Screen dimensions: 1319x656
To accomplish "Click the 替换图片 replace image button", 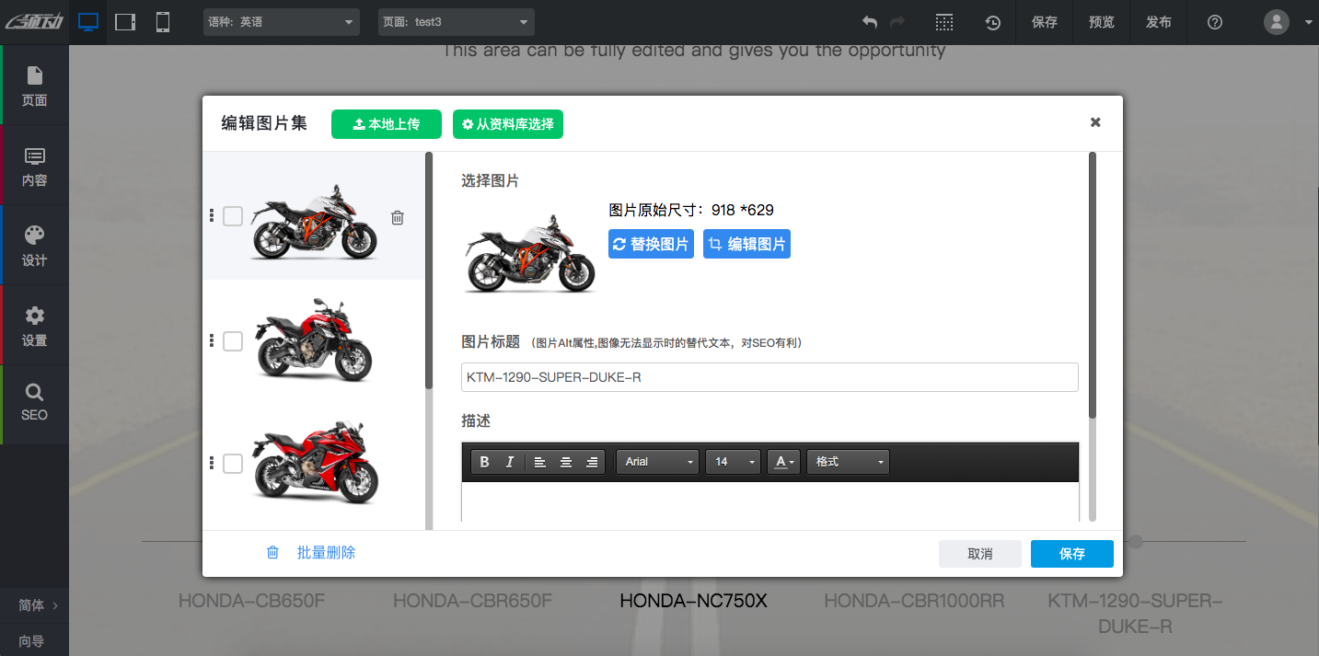I will point(651,245).
